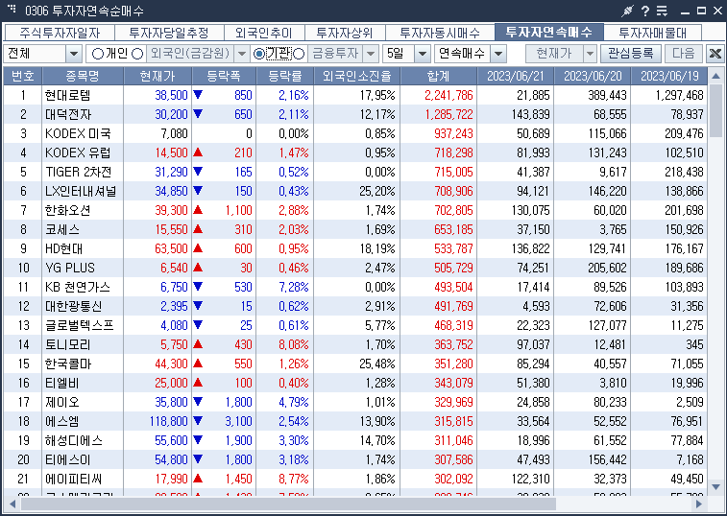Click down arrow icon in 에스엠 row
Screen dimensions: 727x516
(198, 421)
